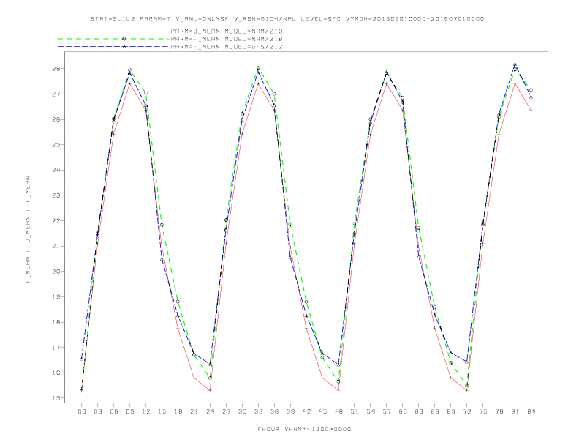Click x-axis tick label '06'

coord(114,411)
